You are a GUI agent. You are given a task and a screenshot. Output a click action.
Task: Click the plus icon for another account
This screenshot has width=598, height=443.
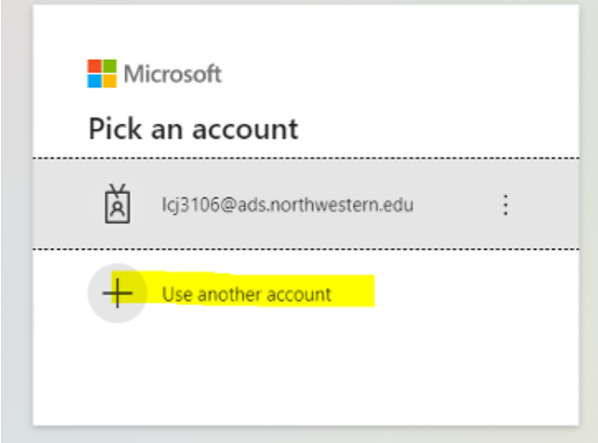point(117,293)
